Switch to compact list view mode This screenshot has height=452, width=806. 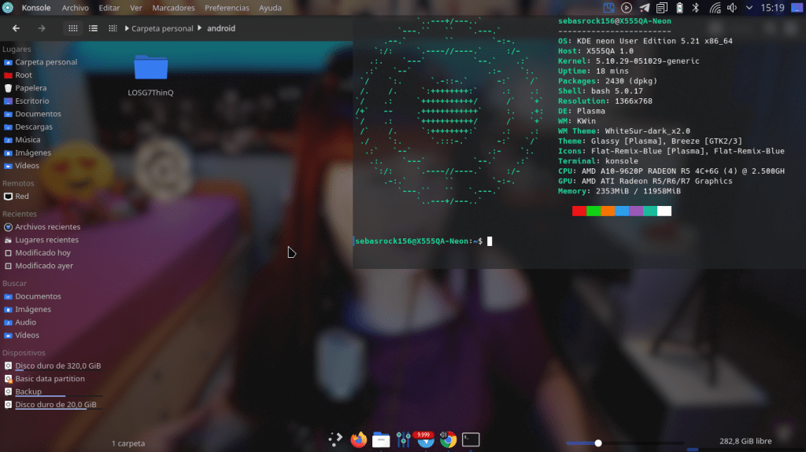coord(93,28)
